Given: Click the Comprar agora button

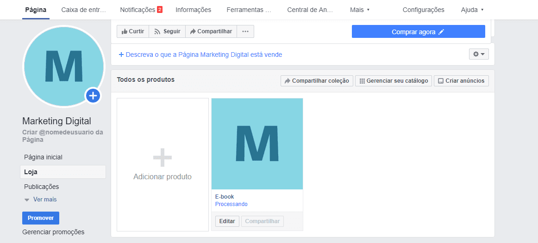Looking at the screenshot, I should pyautogui.click(x=418, y=32).
